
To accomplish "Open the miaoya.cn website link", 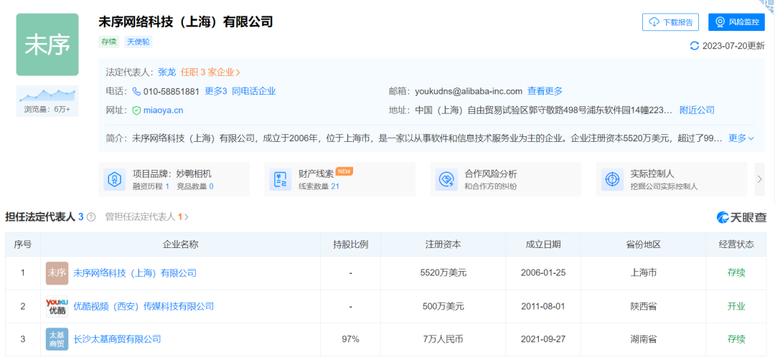I will coord(163,110).
